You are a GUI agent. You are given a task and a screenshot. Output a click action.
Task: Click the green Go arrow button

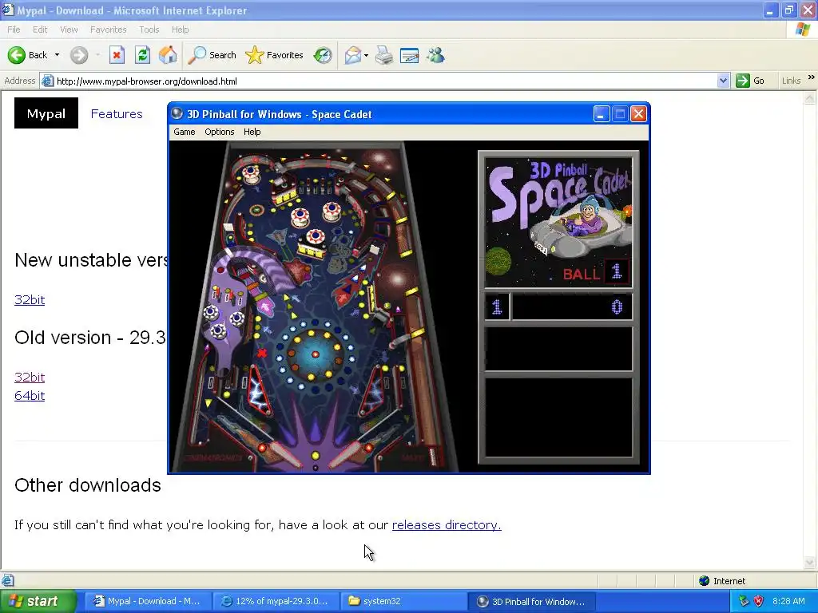(x=743, y=81)
